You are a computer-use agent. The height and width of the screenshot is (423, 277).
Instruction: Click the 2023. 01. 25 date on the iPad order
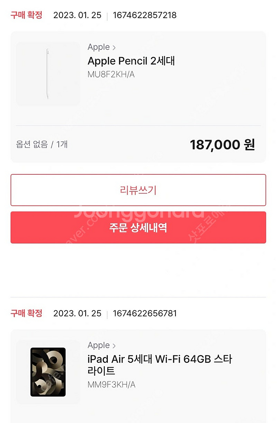coord(77,313)
